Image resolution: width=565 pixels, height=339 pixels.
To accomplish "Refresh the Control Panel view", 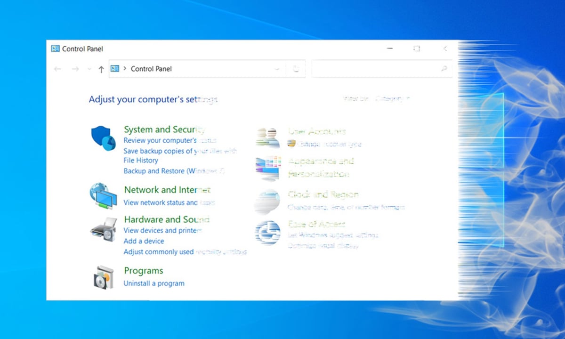I will click(x=296, y=69).
